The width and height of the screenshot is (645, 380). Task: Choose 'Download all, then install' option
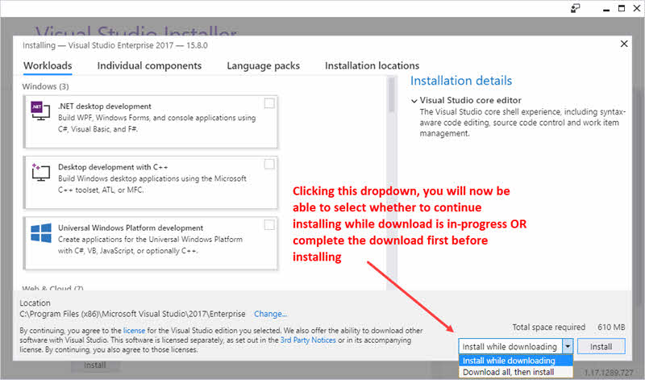pyautogui.click(x=516, y=372)
